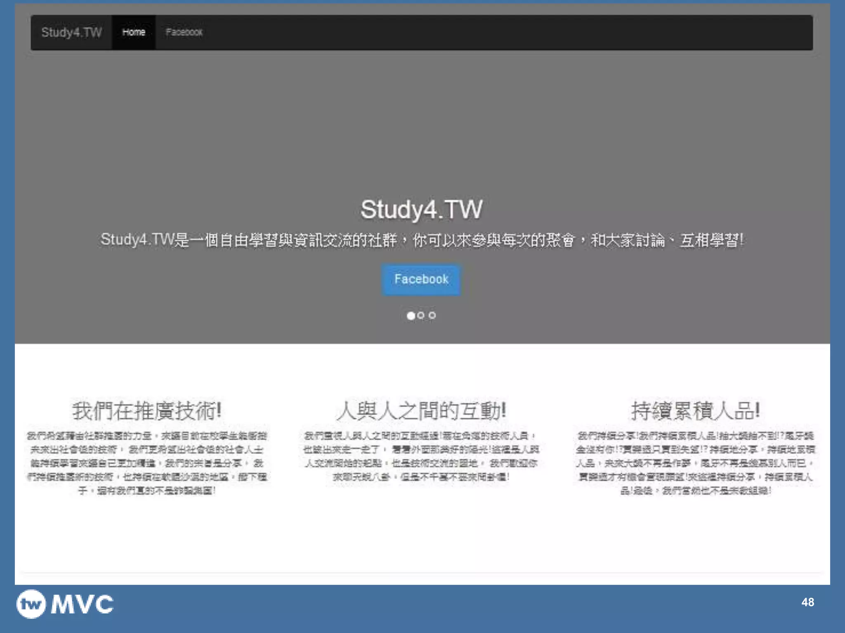This screenshot has height=633, width=845.
Task: Click the 持續累積人品! heading
Action: [695, 410]
